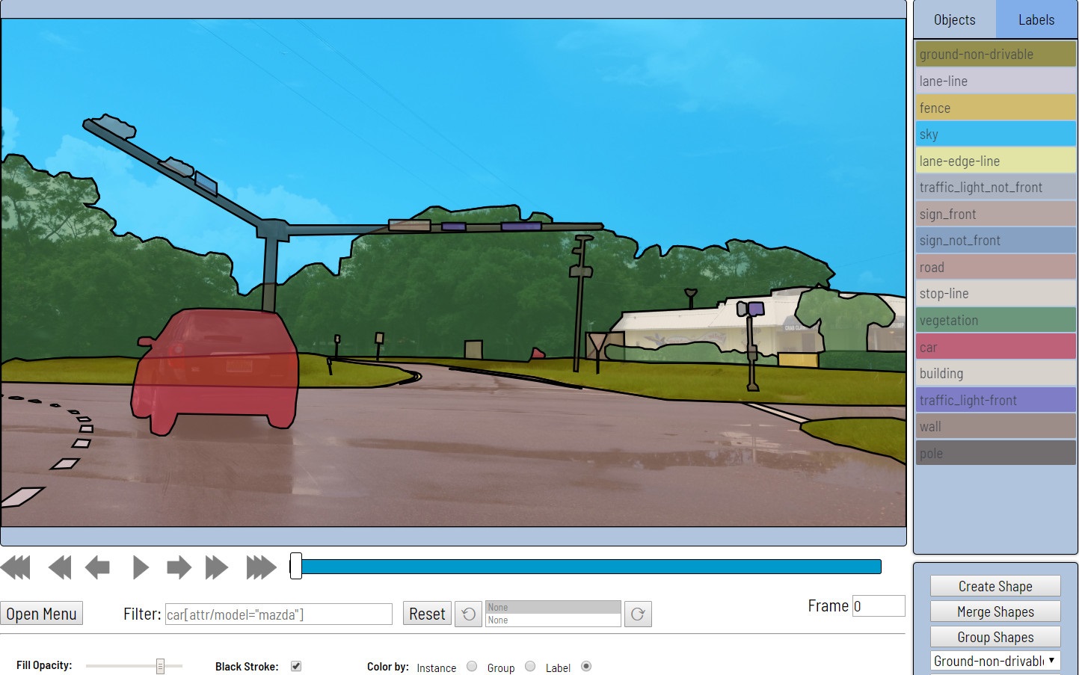Toggle the Black Stroke checkbox
This screenshot has height=675, width=1079.
pyautogui.click(x=296, y=665)
